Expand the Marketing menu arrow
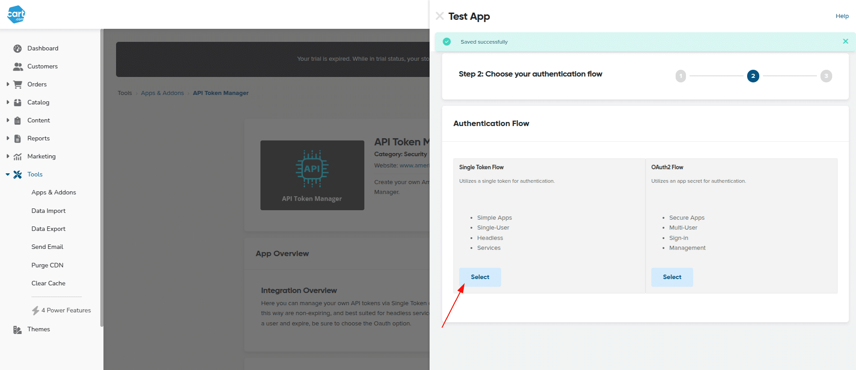This screenshot has width=856, height=370. tap(8, 156)
